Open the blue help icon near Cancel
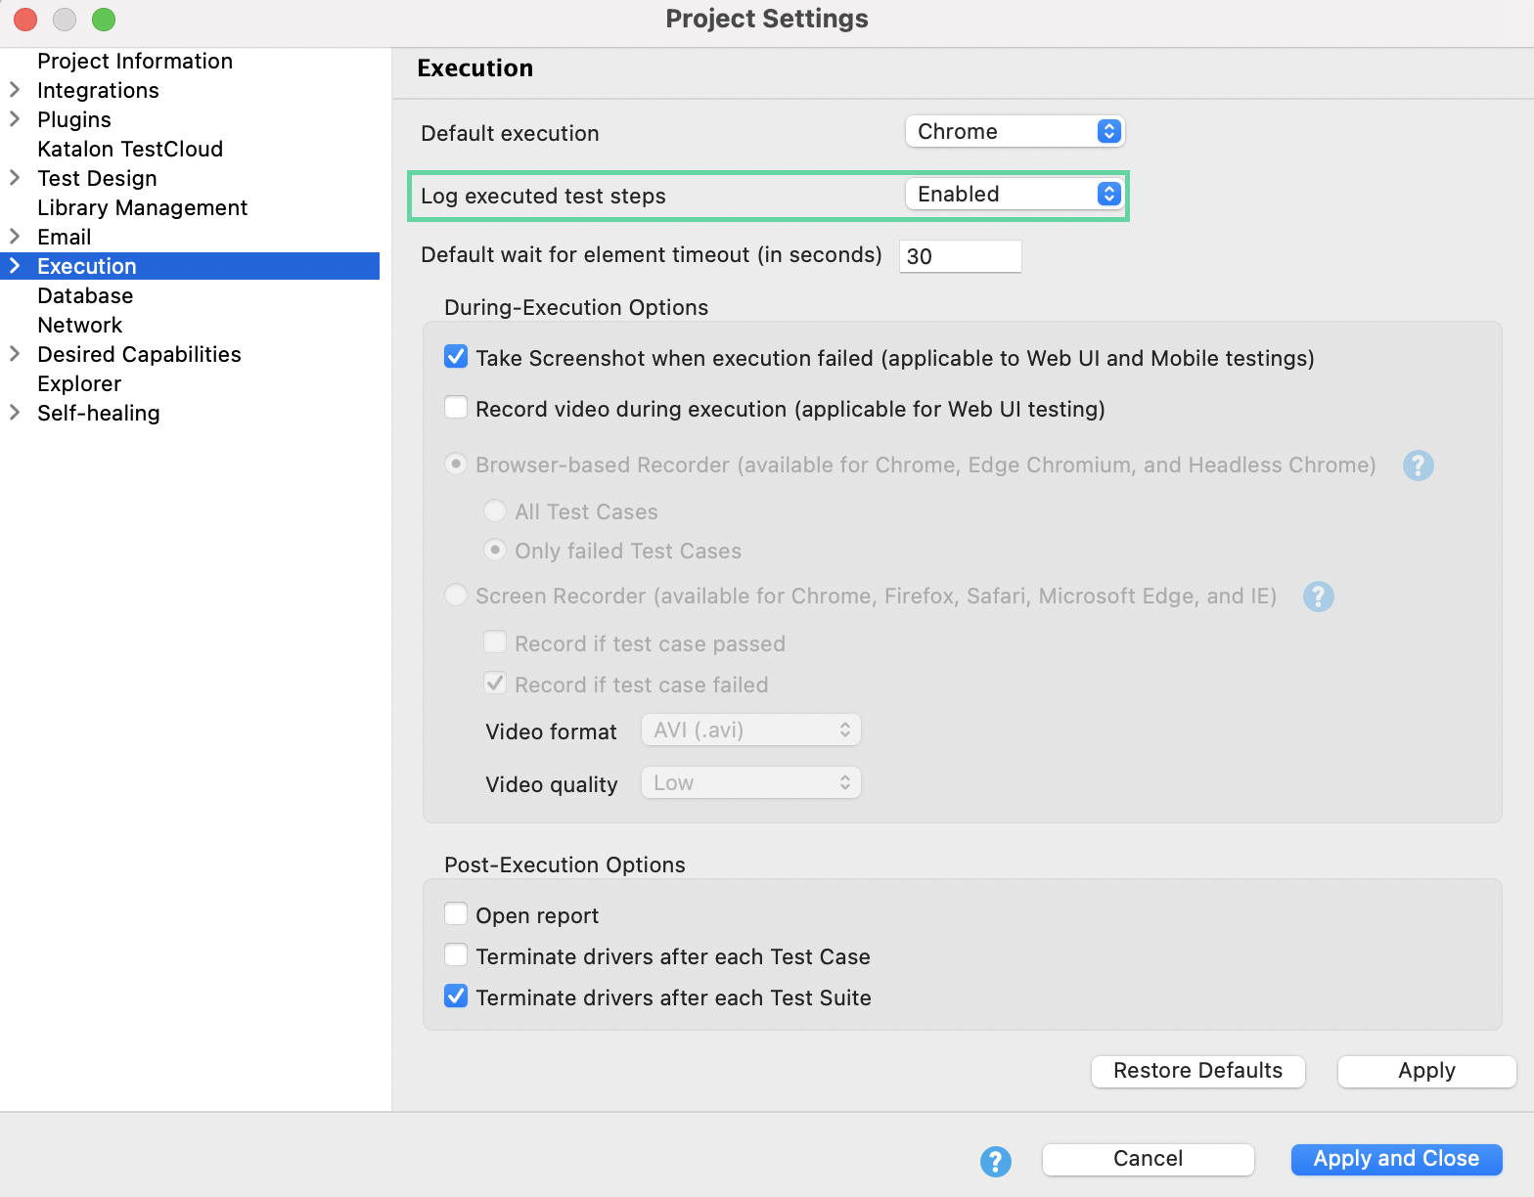Screen dimensions: 1534x1197 pyautogui.click(x=995, y=1161)
